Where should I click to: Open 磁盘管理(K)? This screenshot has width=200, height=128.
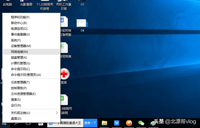(31, 57)
